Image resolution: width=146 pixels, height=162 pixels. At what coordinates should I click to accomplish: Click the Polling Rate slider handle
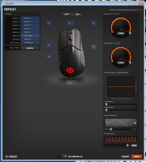coord(128,145)
